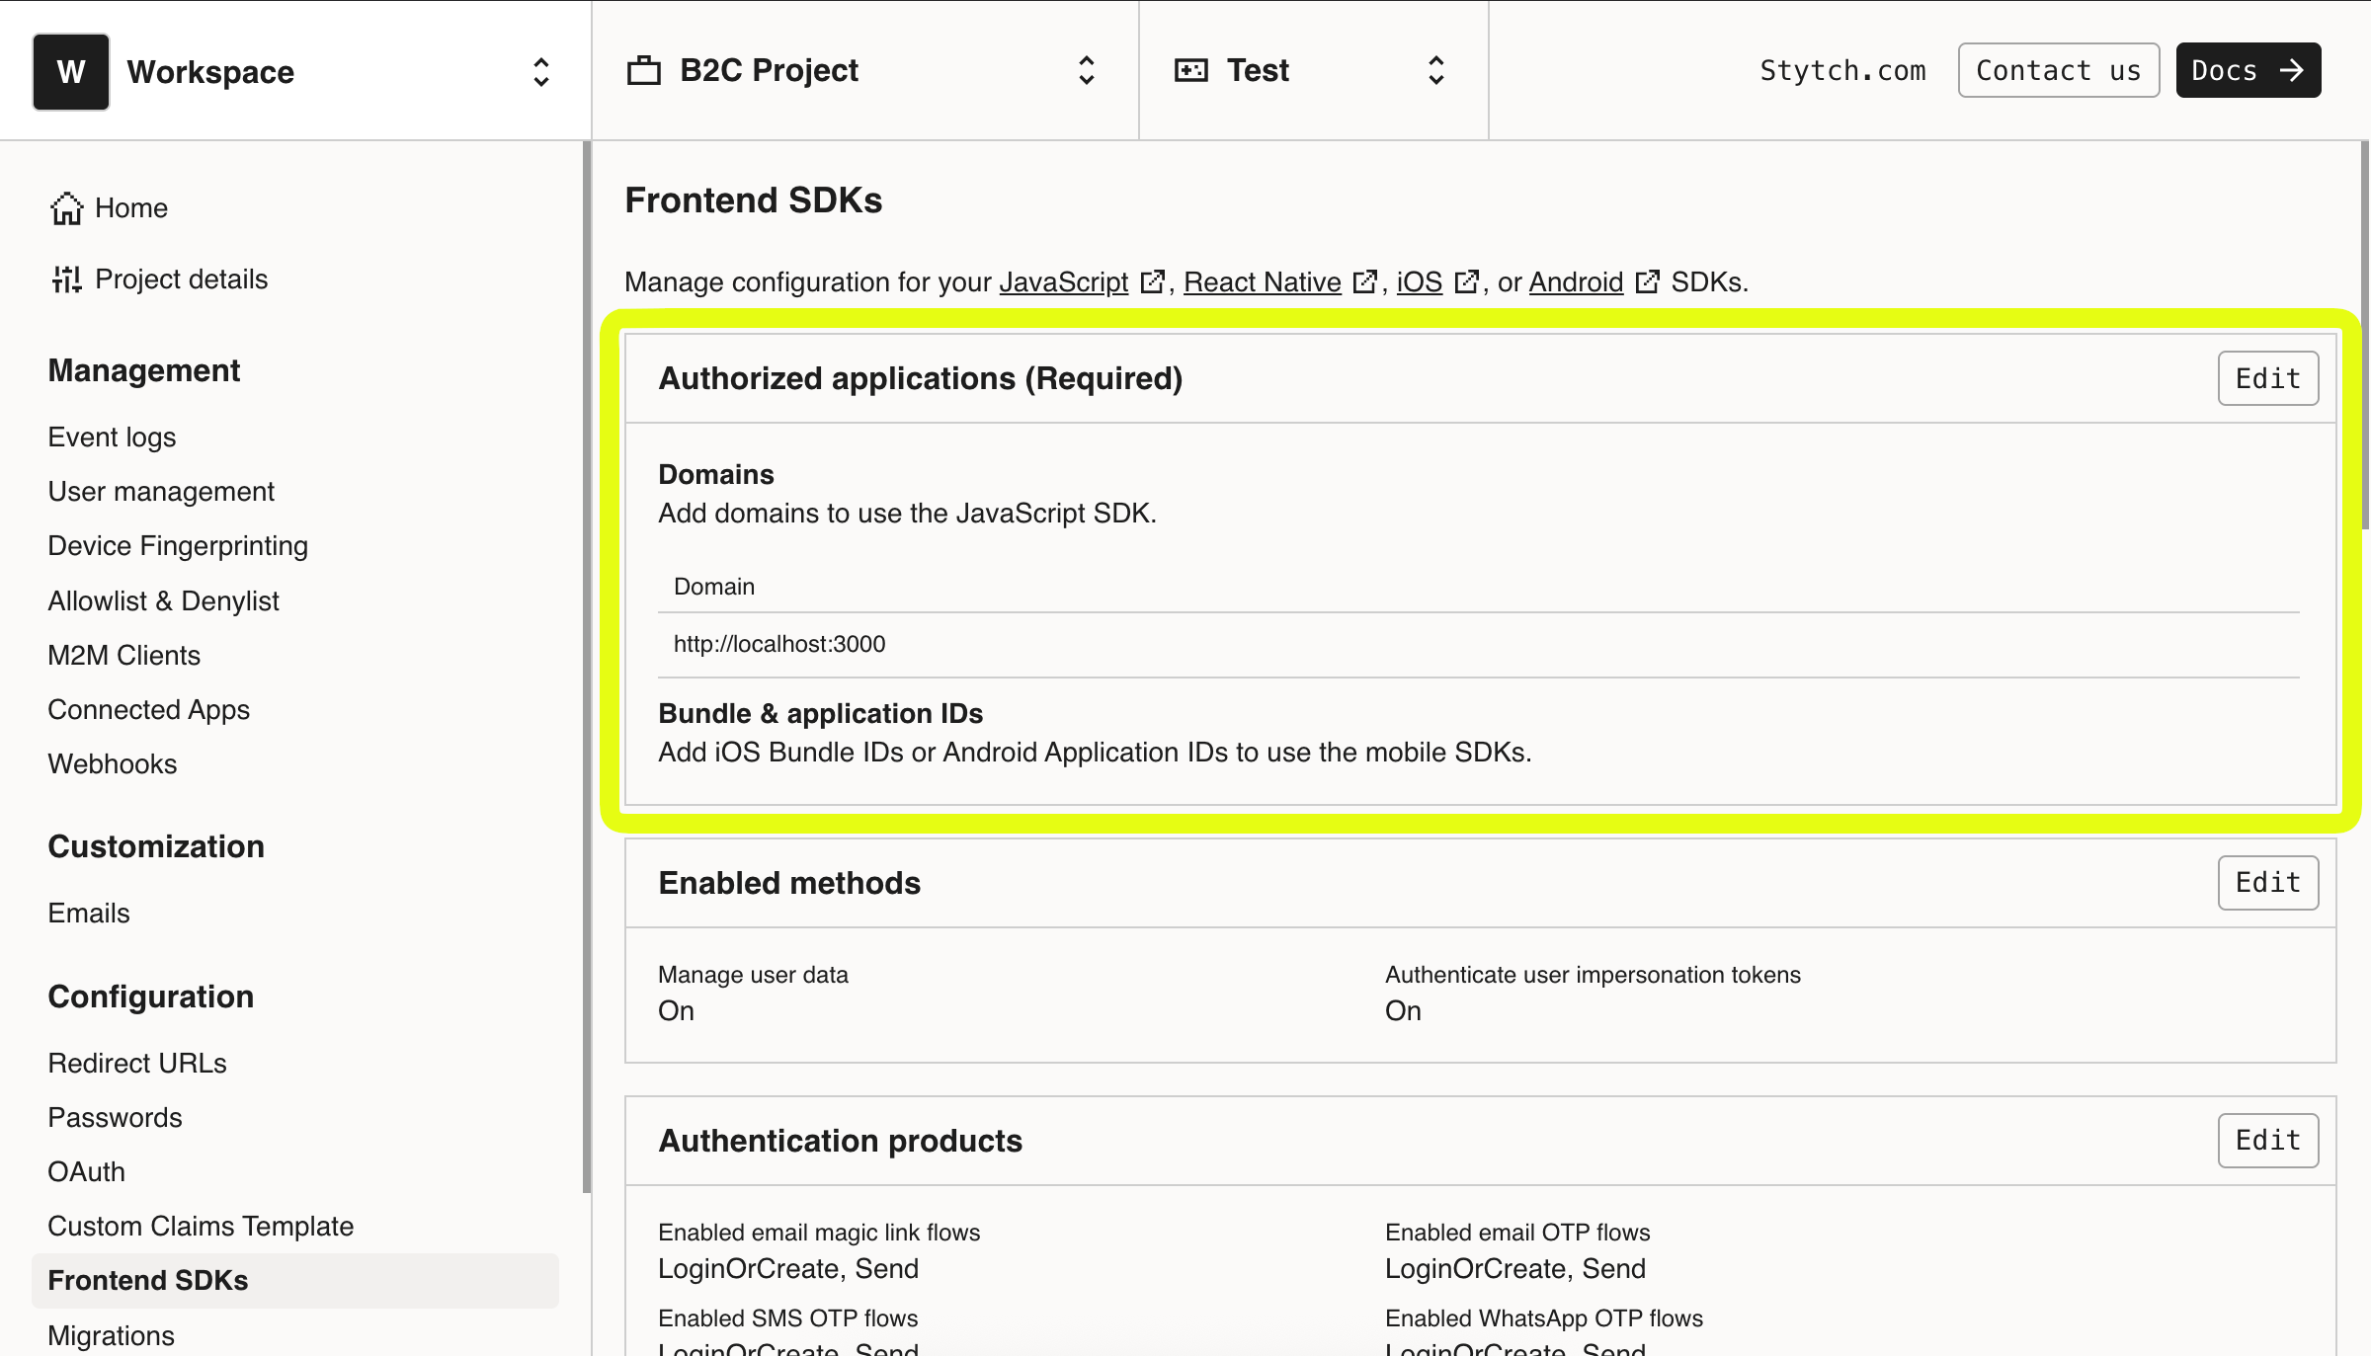
Task: Open Migrations page
Action: point(111,1335)
